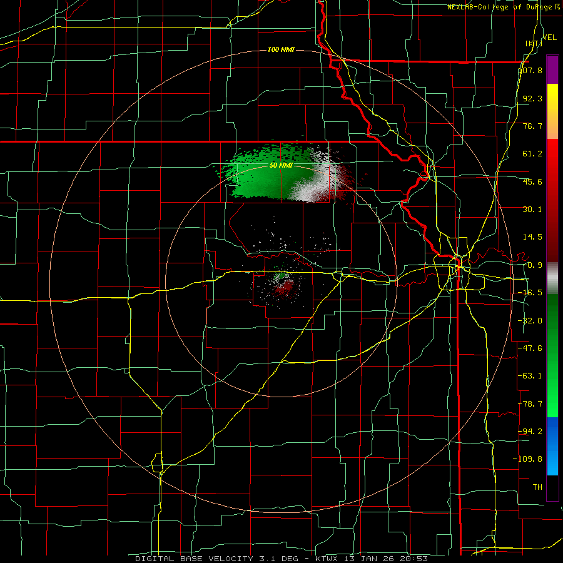Click the 50 NMI range ring label

281,166
